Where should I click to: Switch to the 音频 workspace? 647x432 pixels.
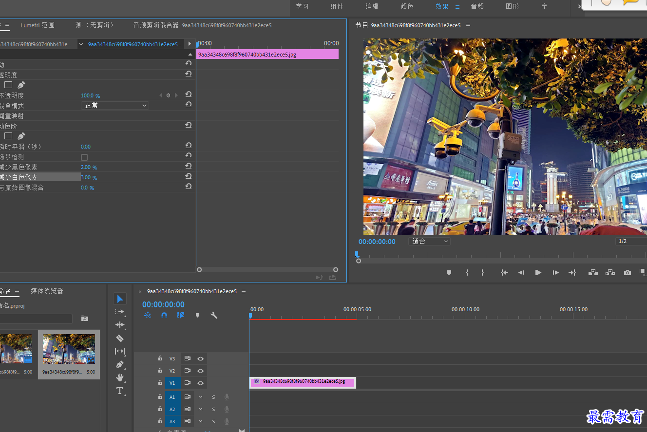(477, 7)
